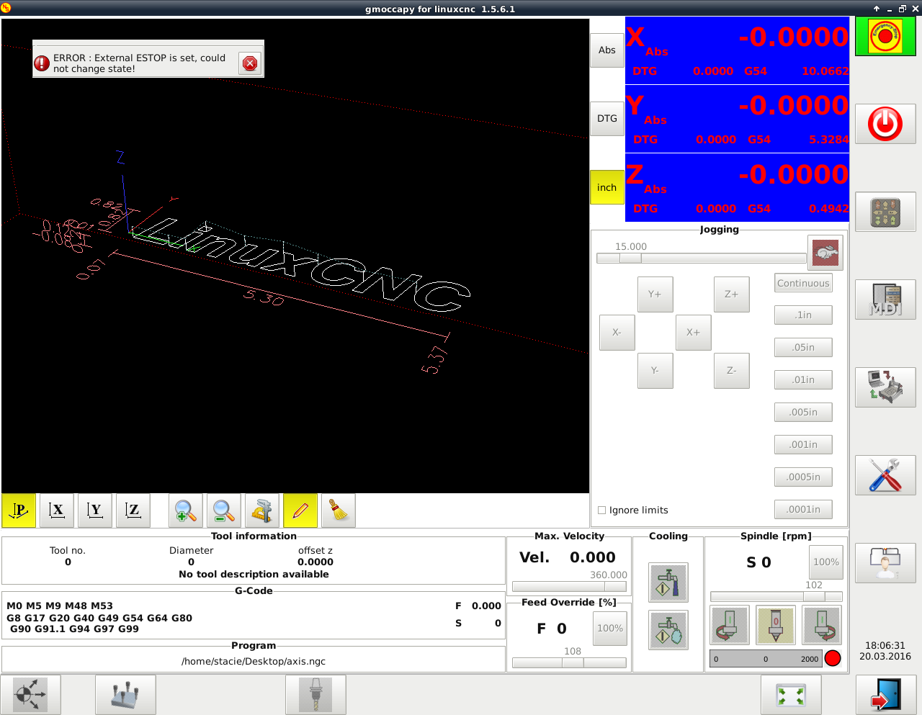Select the .05in jog increment
This screenshot has height=715, width=922.
[804, 348]
